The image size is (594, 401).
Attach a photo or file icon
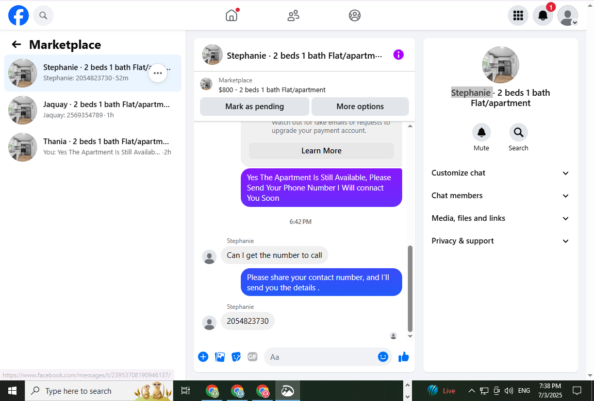[220, 357]
